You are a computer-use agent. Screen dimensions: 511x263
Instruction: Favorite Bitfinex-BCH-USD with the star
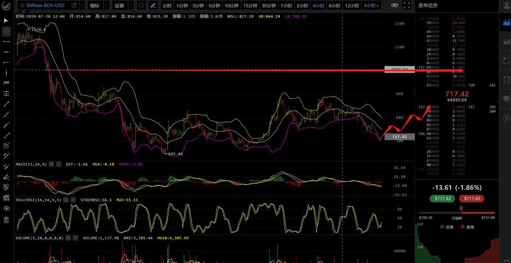point(22,6)
